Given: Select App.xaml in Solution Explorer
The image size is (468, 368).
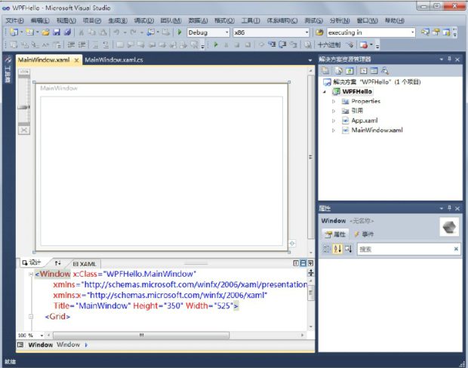Looking at the screenshot, I should click(359, 121).
